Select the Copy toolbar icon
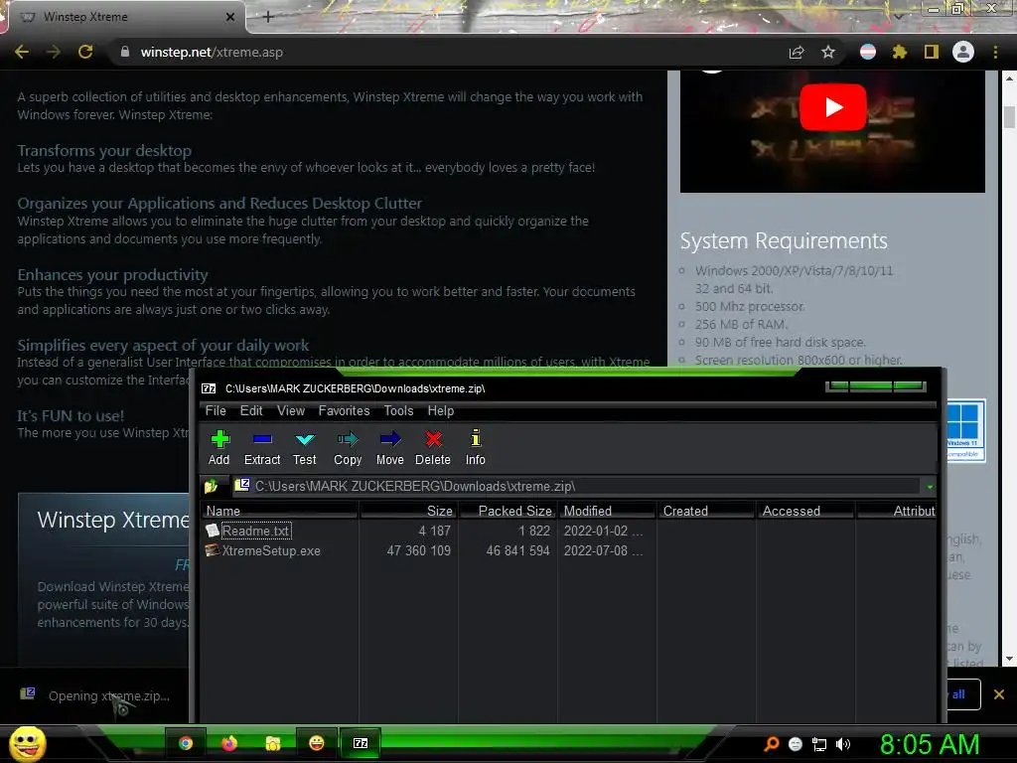Viewport: 1017px width, 763px height. pos(348,447)
